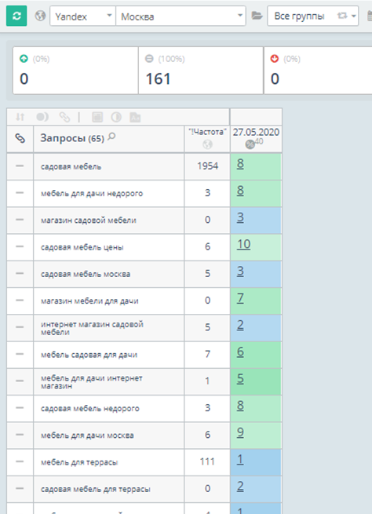Click the link icon in the table header
This screenshot has width=372, height=514.
(x=20, y=139)
